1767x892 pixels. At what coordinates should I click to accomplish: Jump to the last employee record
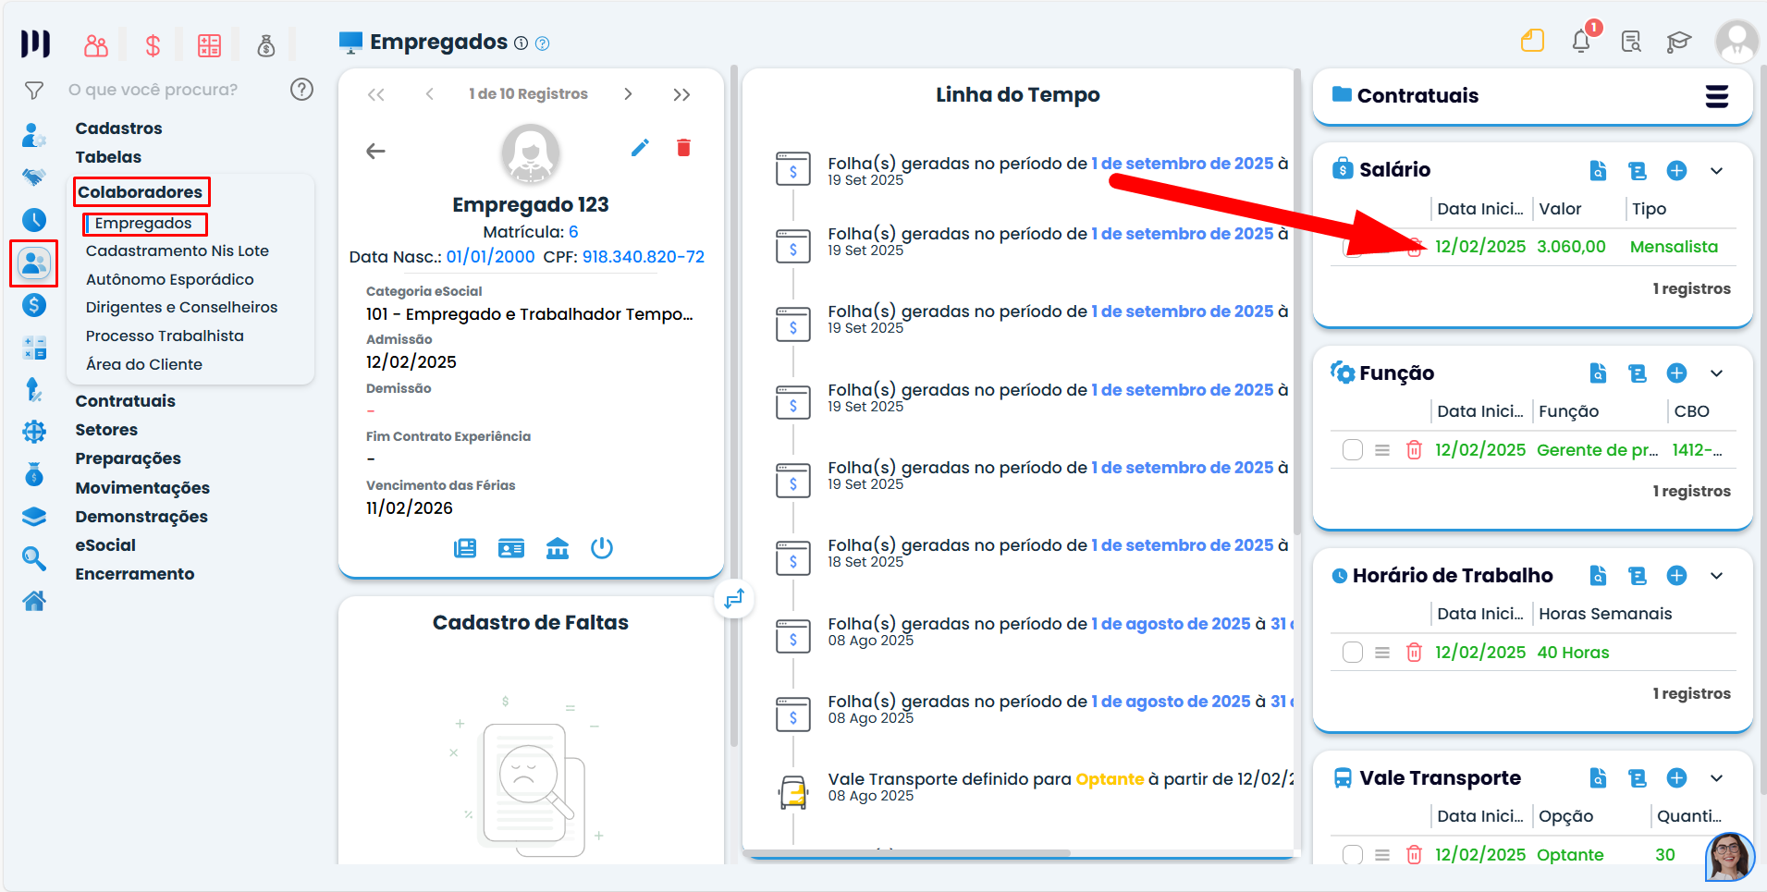[x=681, y=94]
